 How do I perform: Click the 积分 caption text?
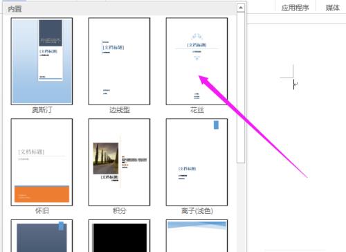120,210
